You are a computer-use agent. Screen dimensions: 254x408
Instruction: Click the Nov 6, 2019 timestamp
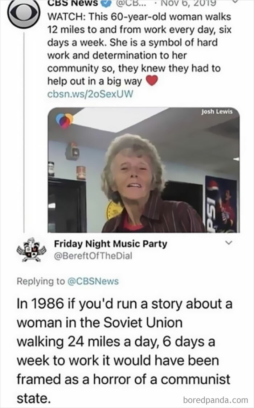(193, 4)
